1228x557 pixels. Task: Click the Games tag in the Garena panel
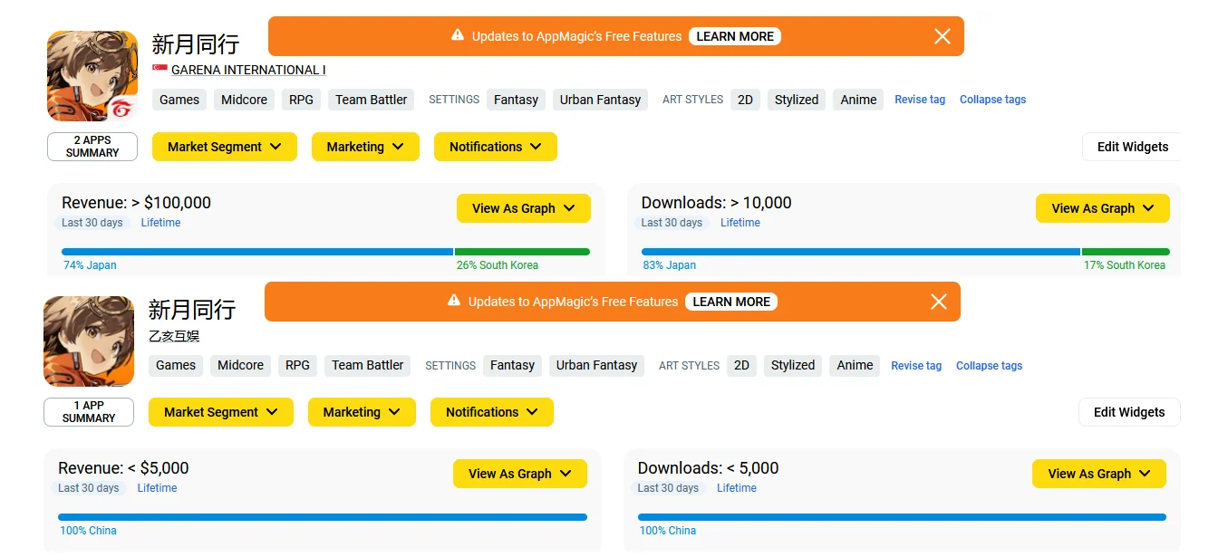click(x=179, y=100)
